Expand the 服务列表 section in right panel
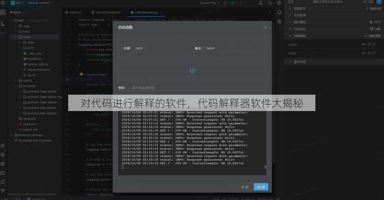384x200 pixels. click(290, 62)
